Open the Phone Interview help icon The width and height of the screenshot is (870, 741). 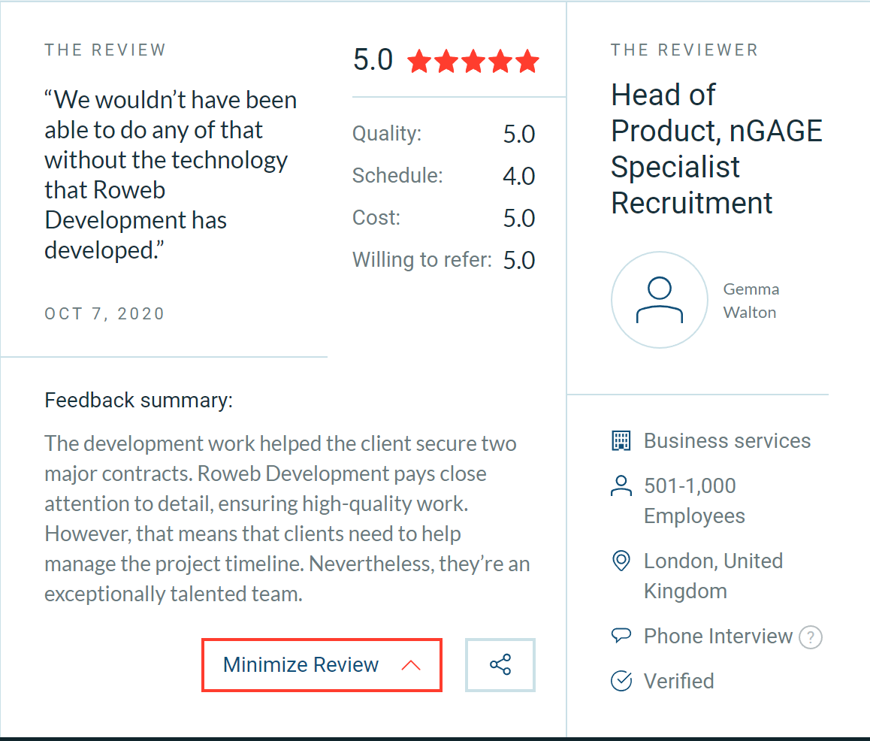(811, 637)
